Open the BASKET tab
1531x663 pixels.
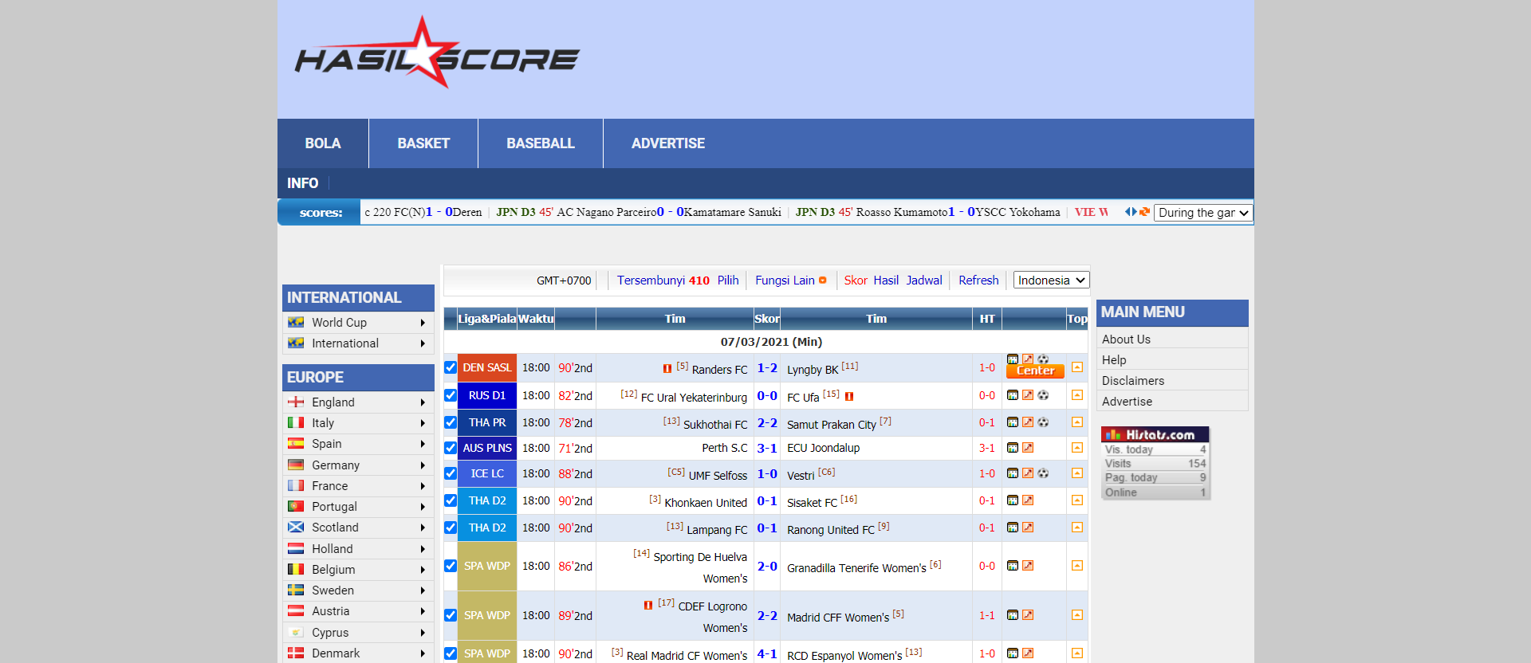click(423, 143)
